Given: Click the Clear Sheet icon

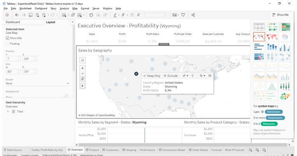Looking at the screenshot, I should (x=79, y=15).
